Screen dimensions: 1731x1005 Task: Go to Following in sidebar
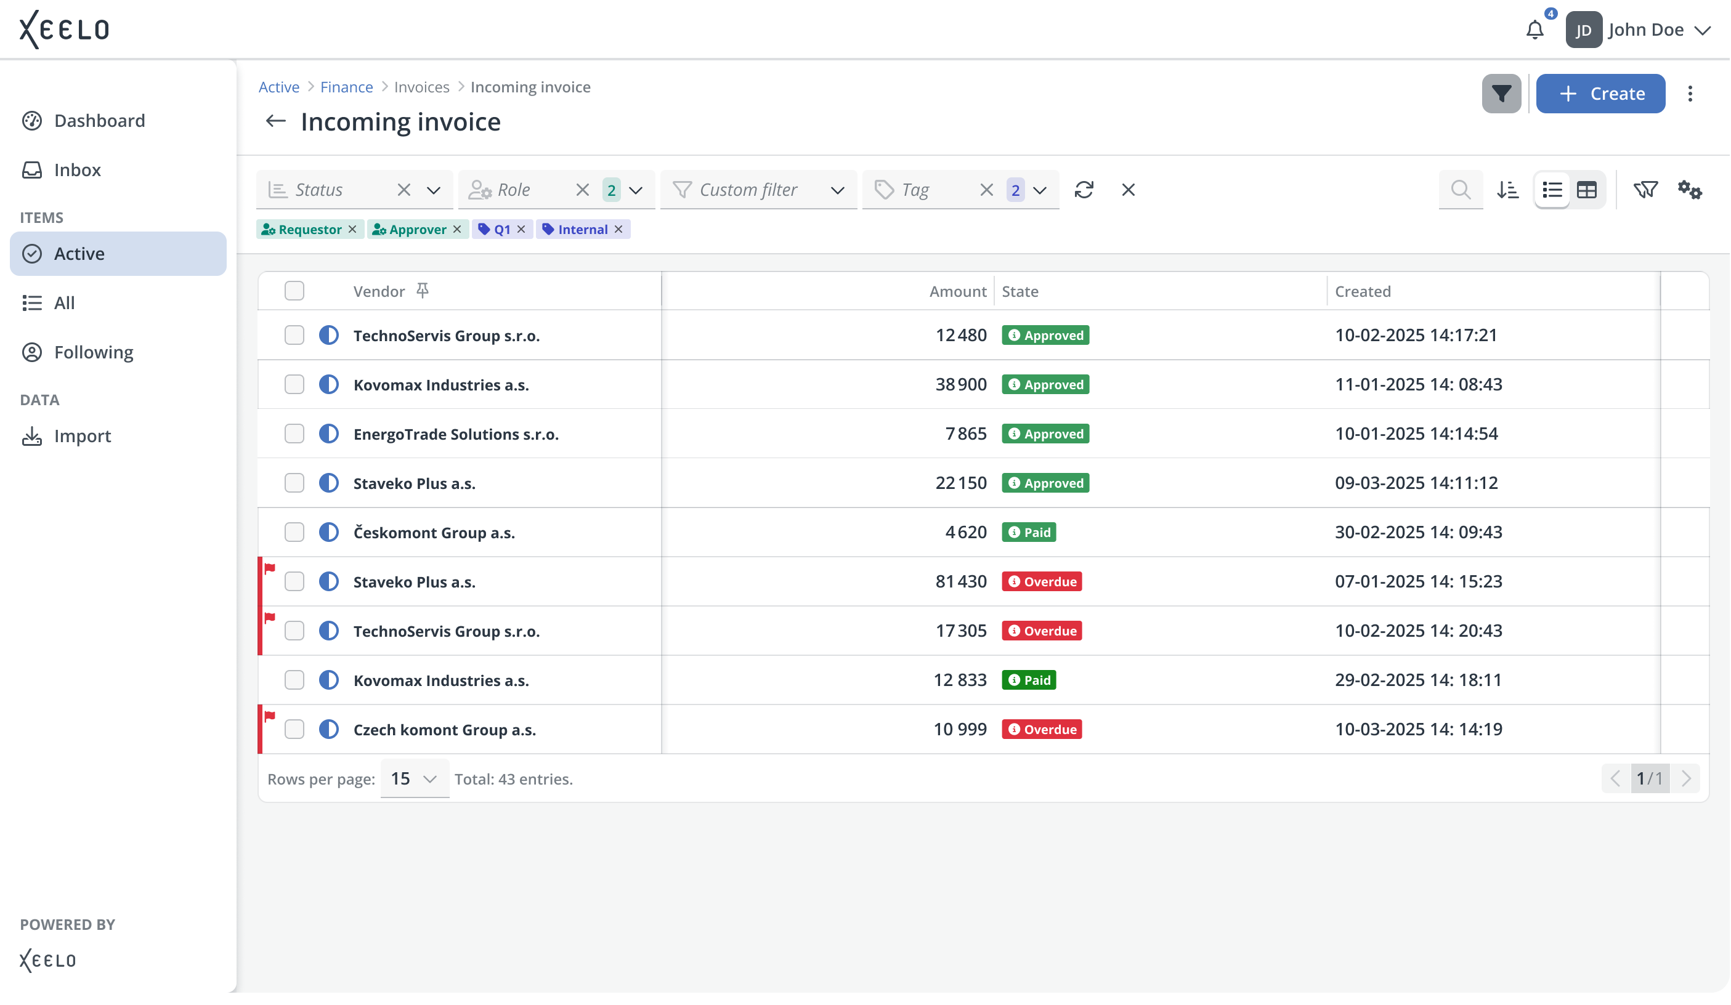click(x=94, y=352)
